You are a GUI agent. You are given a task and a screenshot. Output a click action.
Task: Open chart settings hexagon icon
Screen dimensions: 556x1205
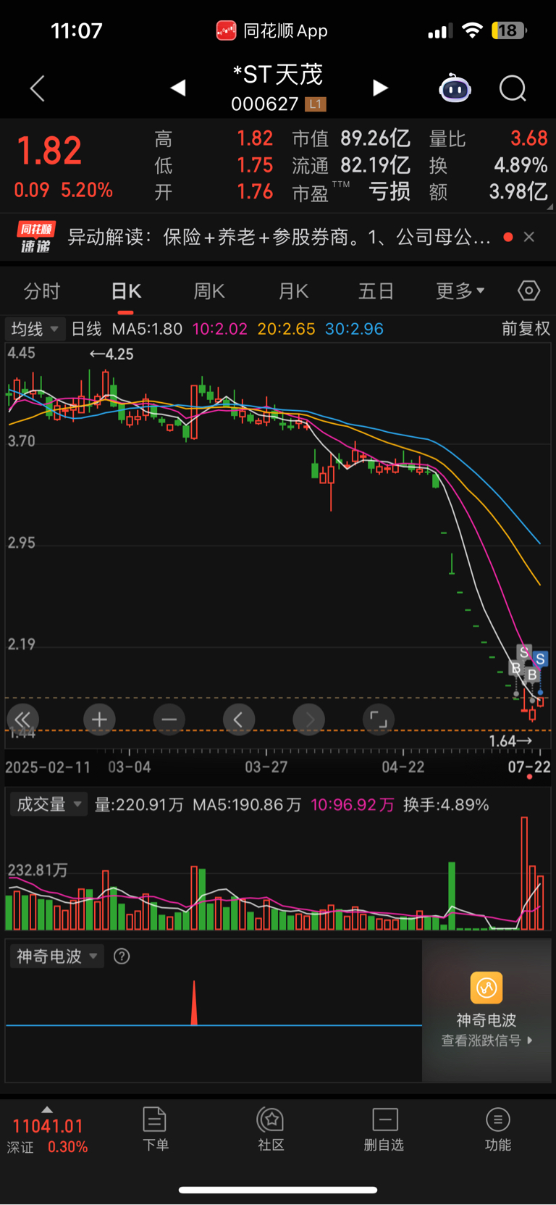(529, 291)
